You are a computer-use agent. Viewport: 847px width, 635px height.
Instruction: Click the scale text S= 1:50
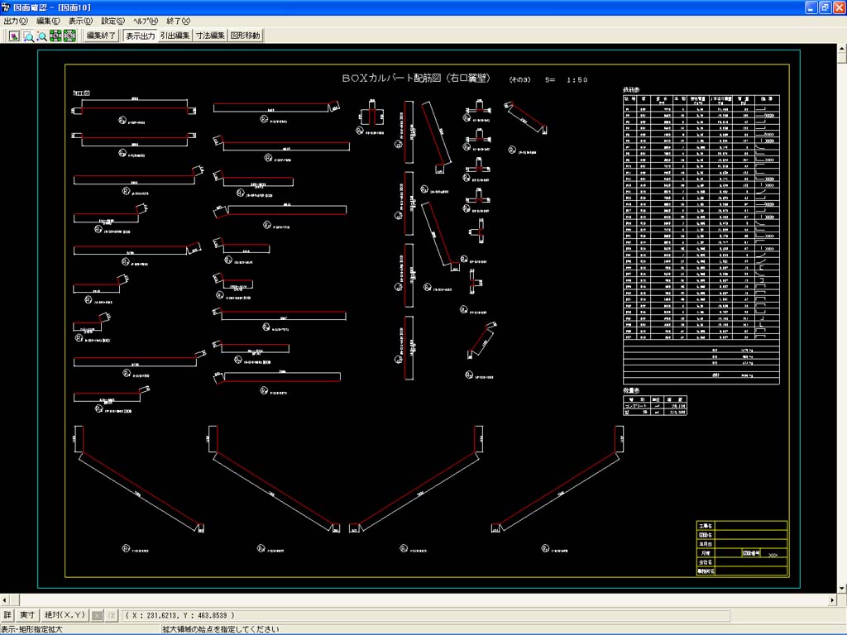566,80
